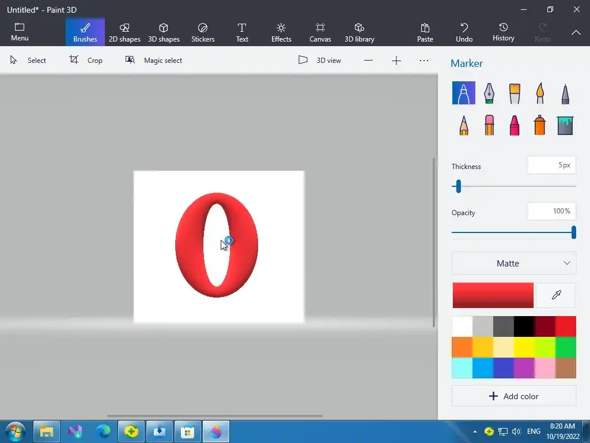This screenshot has width=590, height=443.
Task: Click the ENG language indicator
Action: point(534,431)
